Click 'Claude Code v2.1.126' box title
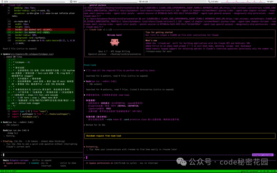The image size is (277, 173). 101,29
